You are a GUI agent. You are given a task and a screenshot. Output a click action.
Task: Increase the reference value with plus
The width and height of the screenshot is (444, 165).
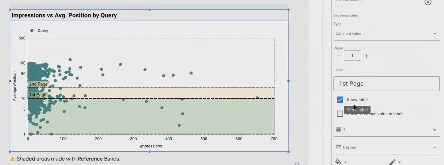(x=366, y=56)
